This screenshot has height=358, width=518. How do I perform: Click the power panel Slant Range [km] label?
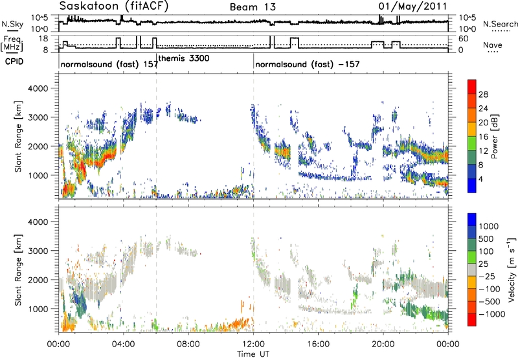[x=18, y=136]
